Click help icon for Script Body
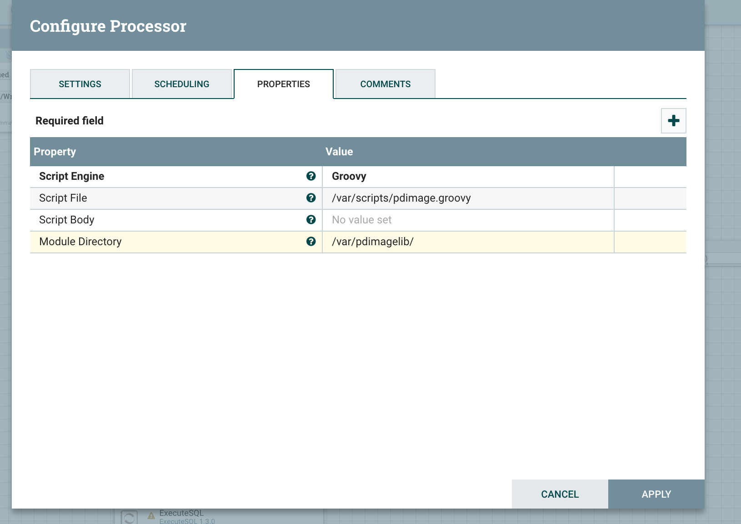Viewport: 741px width, 524px height. [311, 220]
